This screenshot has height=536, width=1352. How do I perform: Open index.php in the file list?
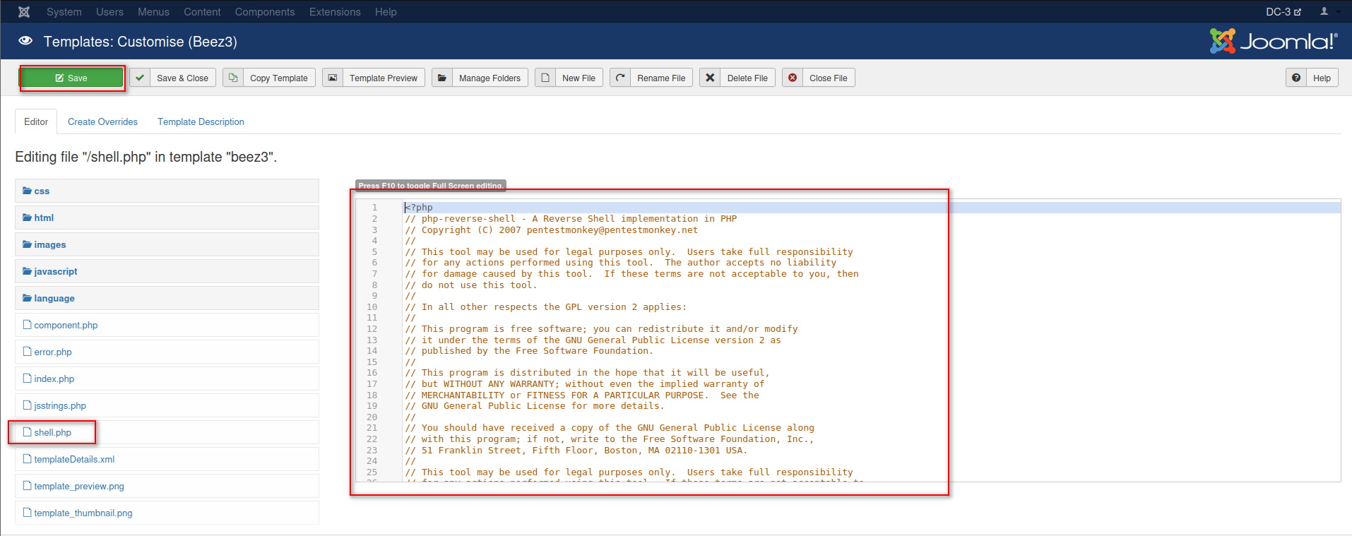pos(54,379)
